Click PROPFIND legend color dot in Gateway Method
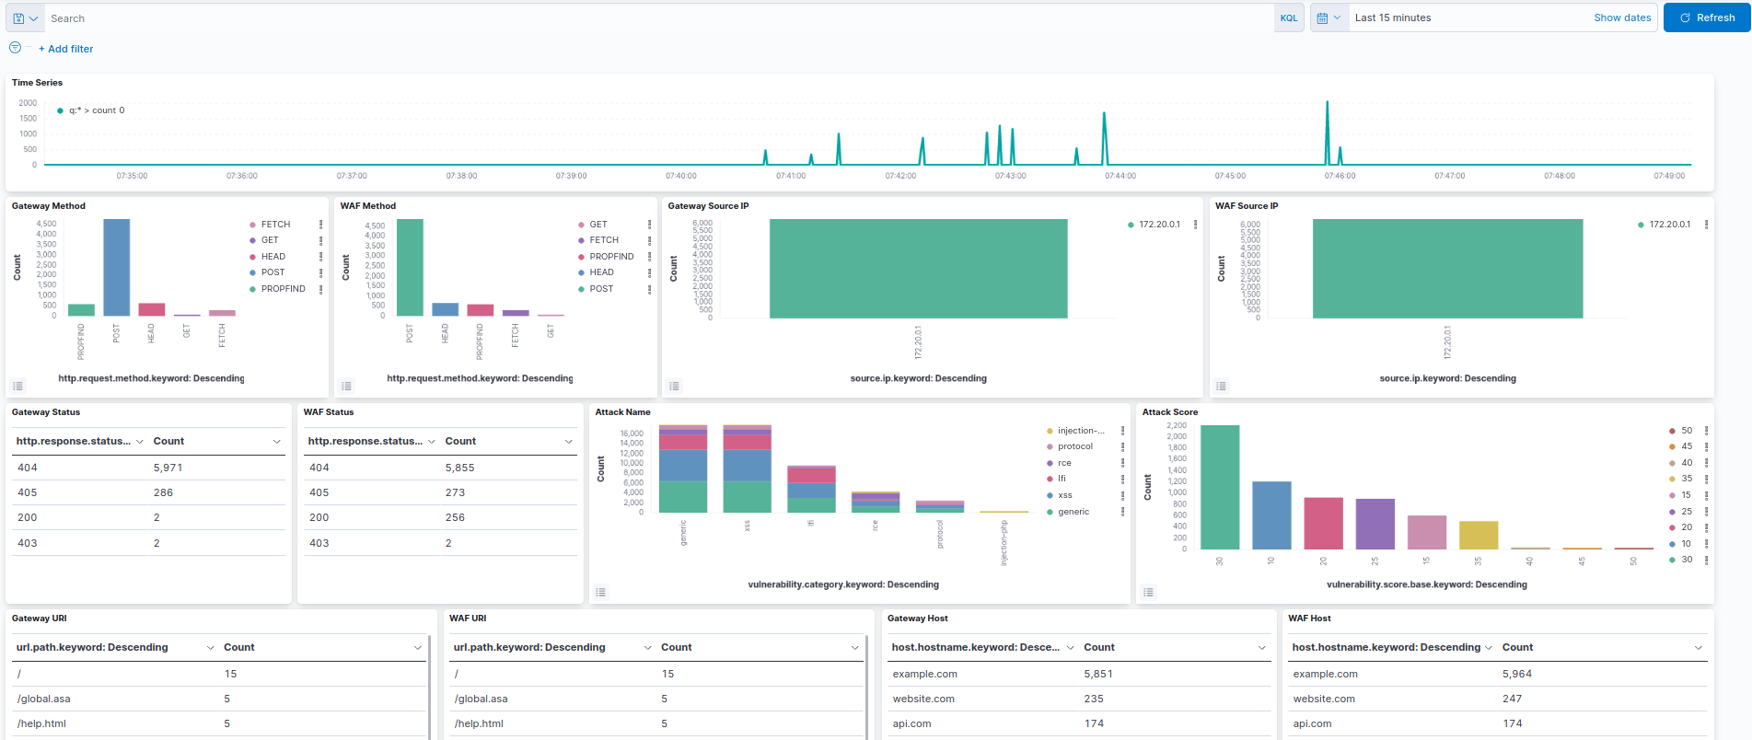Viewport: 1752px width, 740px height. (x=252, y=289)
